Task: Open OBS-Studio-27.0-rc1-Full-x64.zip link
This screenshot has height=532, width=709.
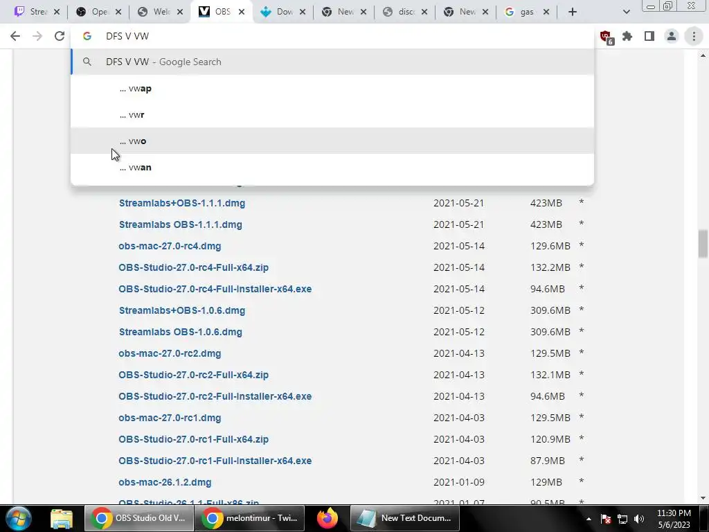Action: point(194,439)
